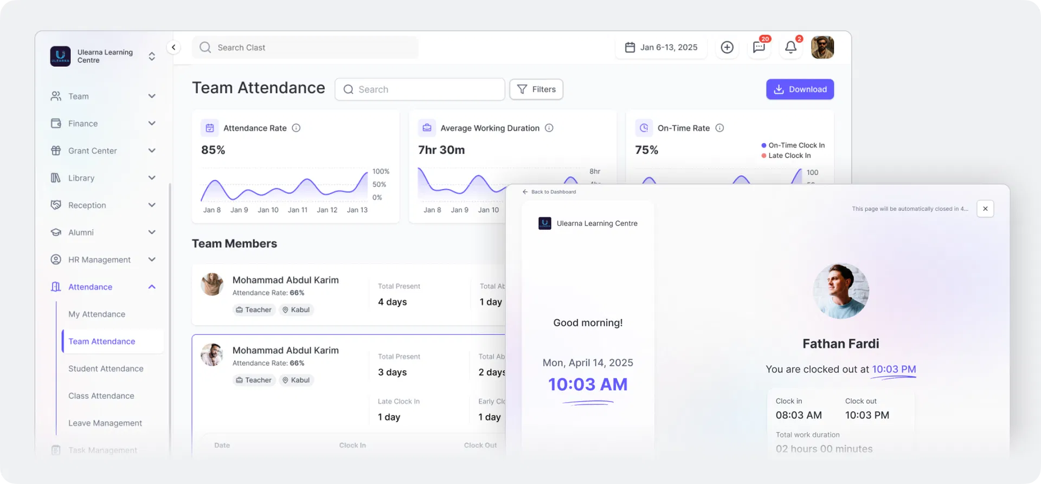This screenshot has height=484, width=1041.
Task: Click the add (plus) icon in header
Action: [x=727, y=48]
